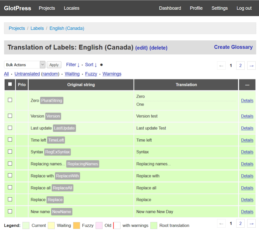Select the Replace all row checkbox

[10, 188]
